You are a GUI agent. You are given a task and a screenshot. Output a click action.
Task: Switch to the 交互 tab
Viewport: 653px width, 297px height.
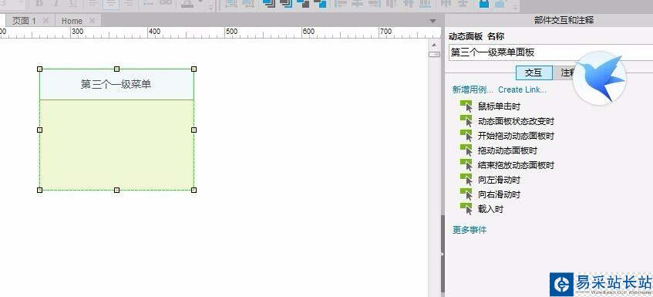pyautogui.click(x=534, y=73)
